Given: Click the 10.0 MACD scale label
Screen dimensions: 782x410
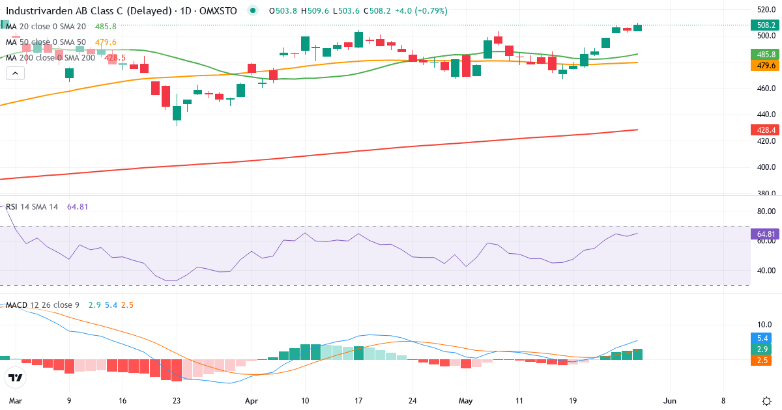Looking at the screenshot, I should pos(764,325).
